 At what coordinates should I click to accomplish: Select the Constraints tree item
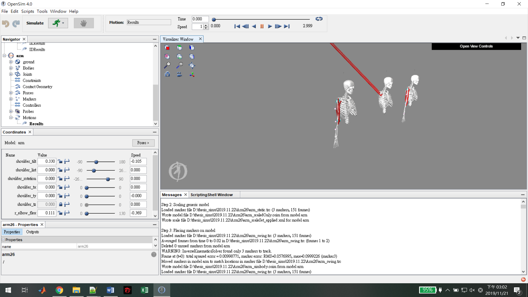click(x=32, y=81)
